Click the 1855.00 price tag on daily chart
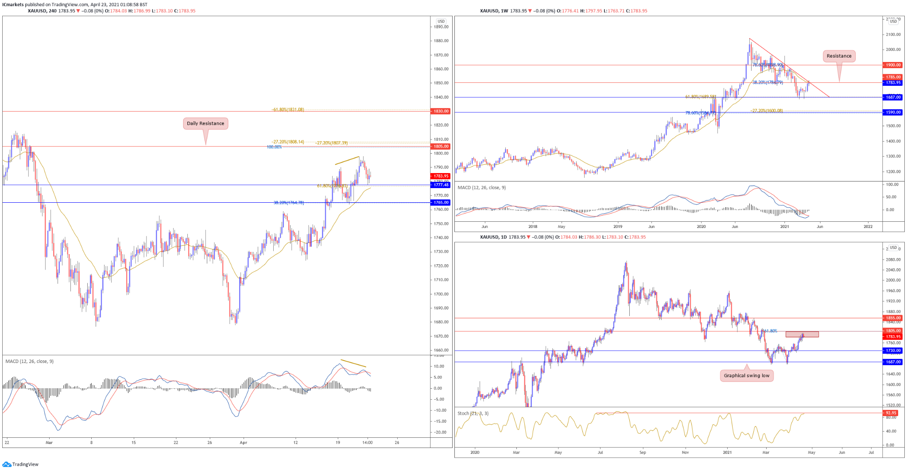The width and height of the screenshot is (907, 471). click(893, 318)
